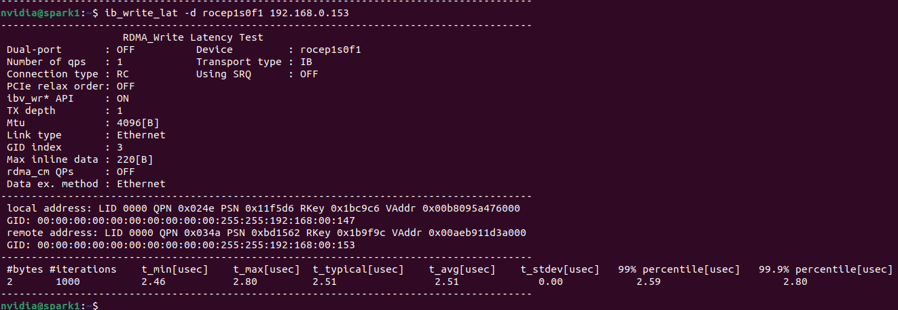Click the t_avg value 2.51

tap(447, 282)
